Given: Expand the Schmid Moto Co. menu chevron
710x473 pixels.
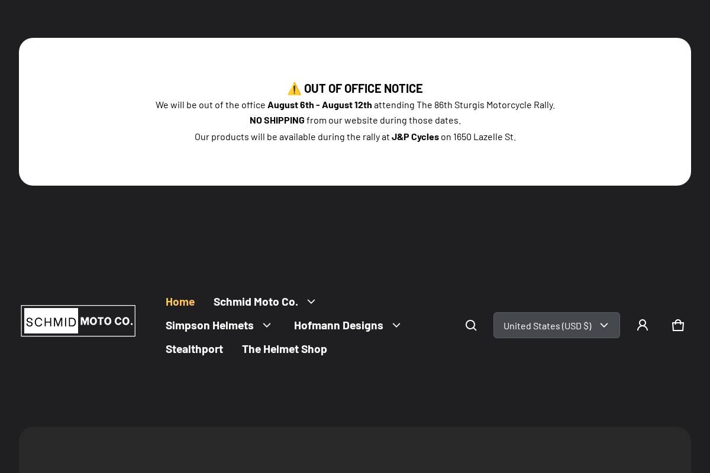Looking at the screenshot, I should point(311,302).
